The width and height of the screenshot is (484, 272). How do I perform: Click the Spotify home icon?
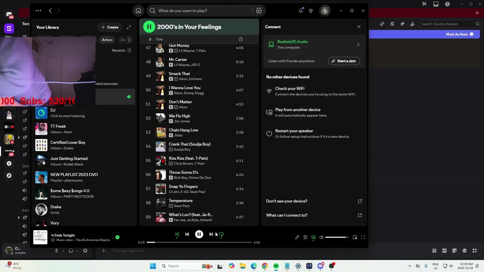pyautogui.click(x=138, y=11)
